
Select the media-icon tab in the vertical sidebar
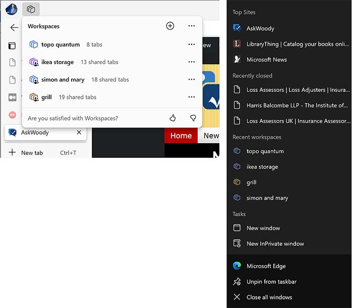[x=12, y=97]
